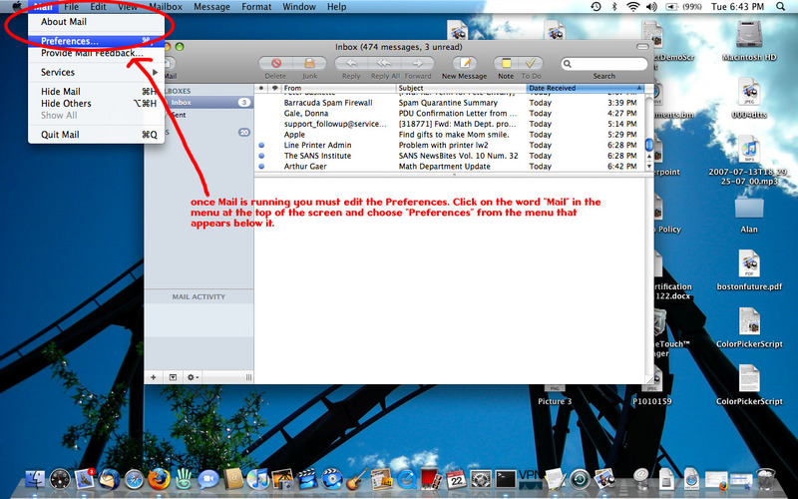Choose Preferences from the Mail menu

pos(70,42)
